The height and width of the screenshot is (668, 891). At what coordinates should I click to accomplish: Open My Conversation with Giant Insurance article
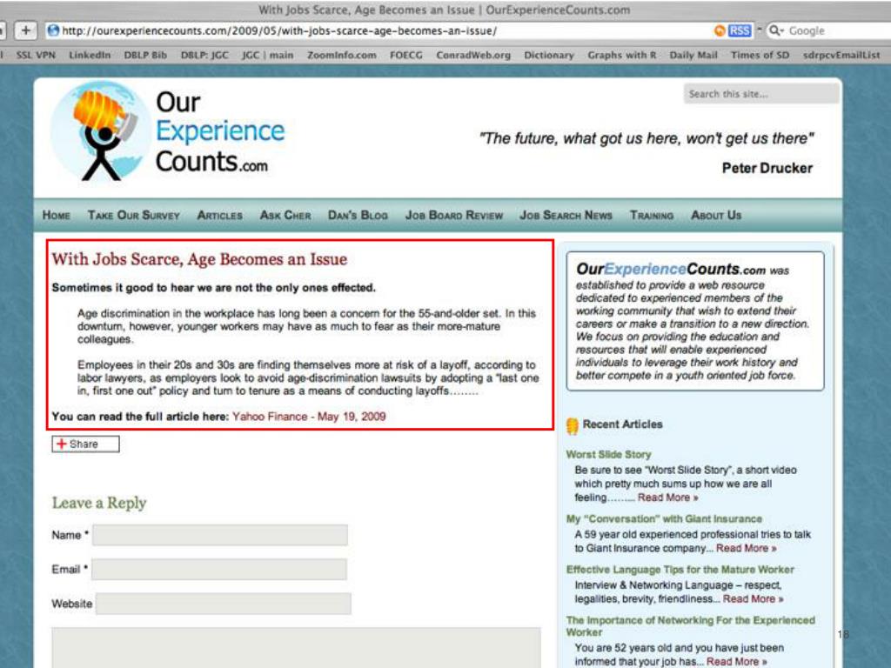click(x=664, y=518)
